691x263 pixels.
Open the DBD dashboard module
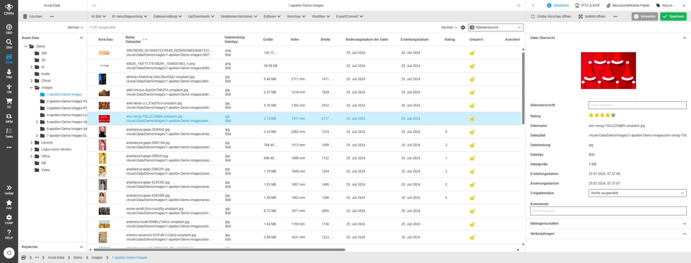9,29
